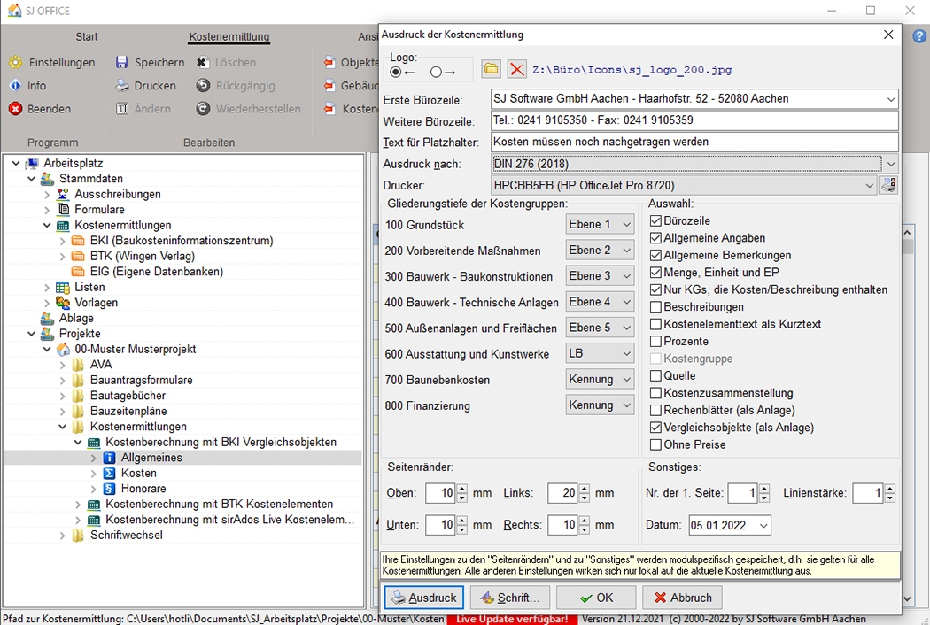
Task: Open the Erste Bürozeile dropdown
Action: coord(891,99)
